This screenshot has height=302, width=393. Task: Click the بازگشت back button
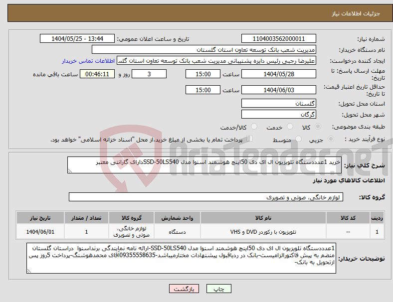[x=184, y=289]
